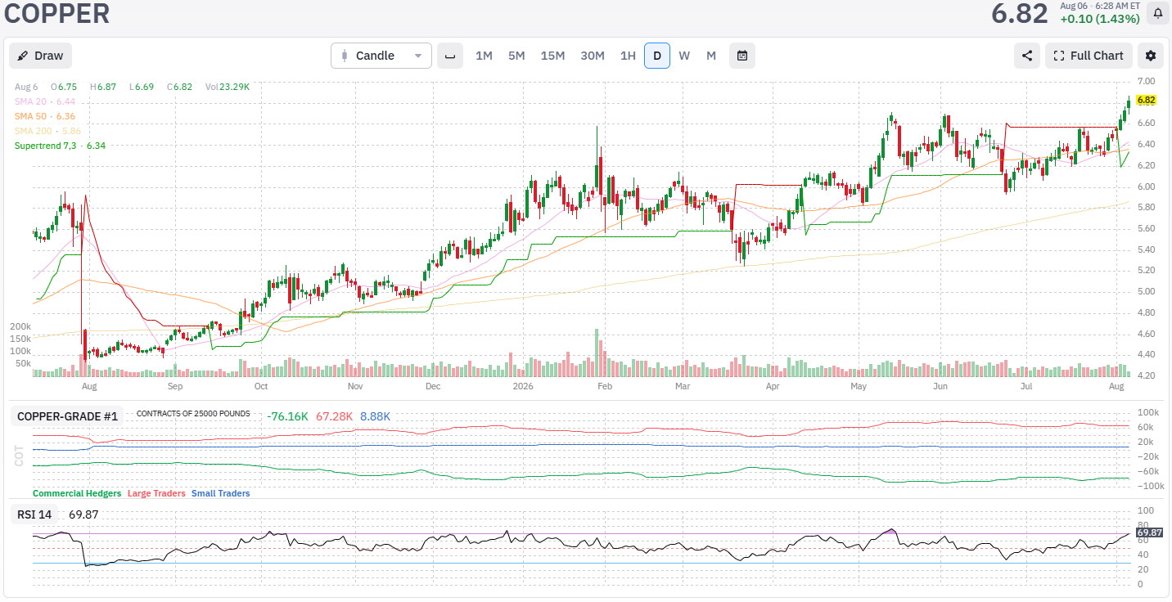
Task: Click the Vol 23.29K readout
Action: pyautogui.click(x=228, y=87)
